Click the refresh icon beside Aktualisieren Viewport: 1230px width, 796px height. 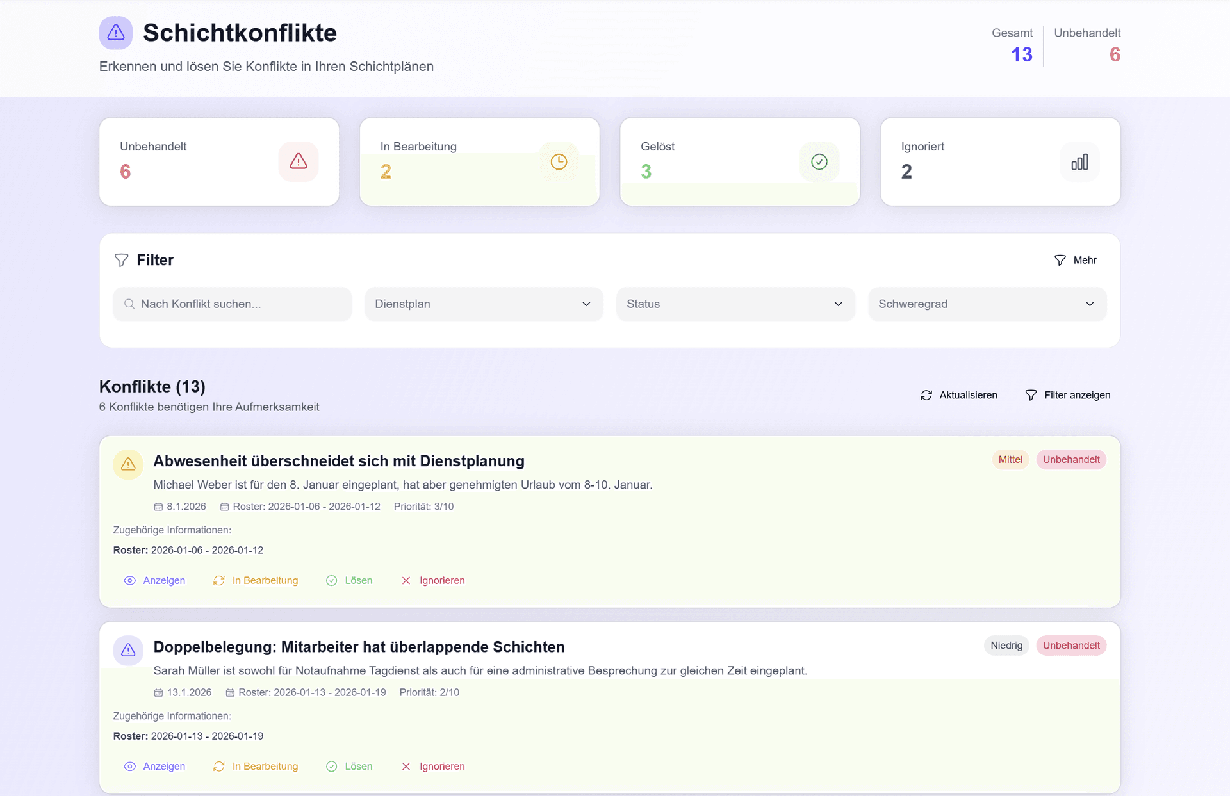pyautogui.click(x=925, y=395)
